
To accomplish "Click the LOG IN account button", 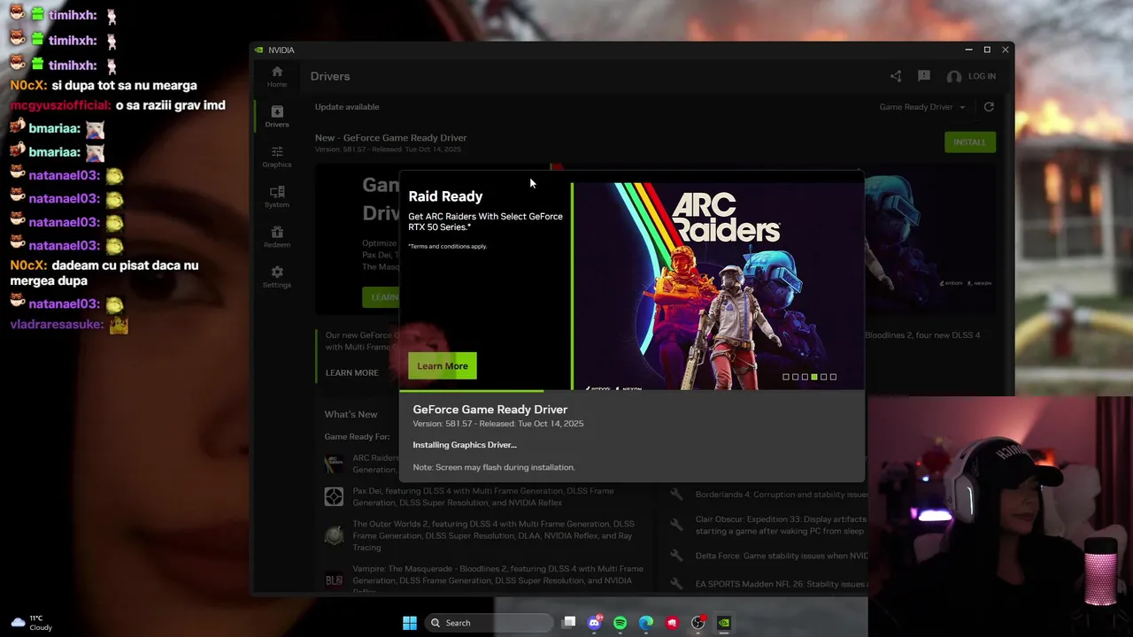I will pos(972,76).
